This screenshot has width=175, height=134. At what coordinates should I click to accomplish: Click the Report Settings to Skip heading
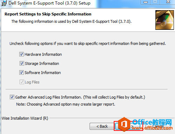[x=48, y=14]
